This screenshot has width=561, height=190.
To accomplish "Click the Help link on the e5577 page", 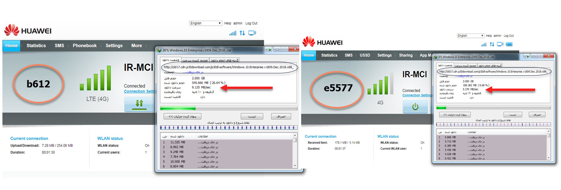I will [489, 36].
